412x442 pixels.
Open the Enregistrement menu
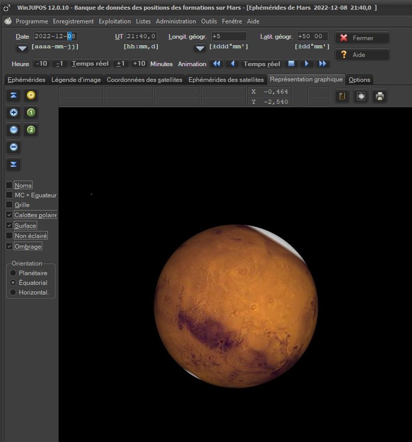coord(73,21)
